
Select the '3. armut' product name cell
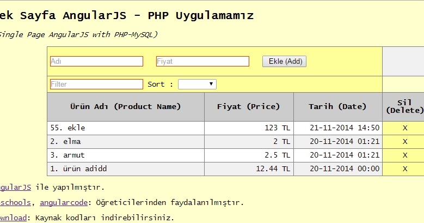coord(126,155)
